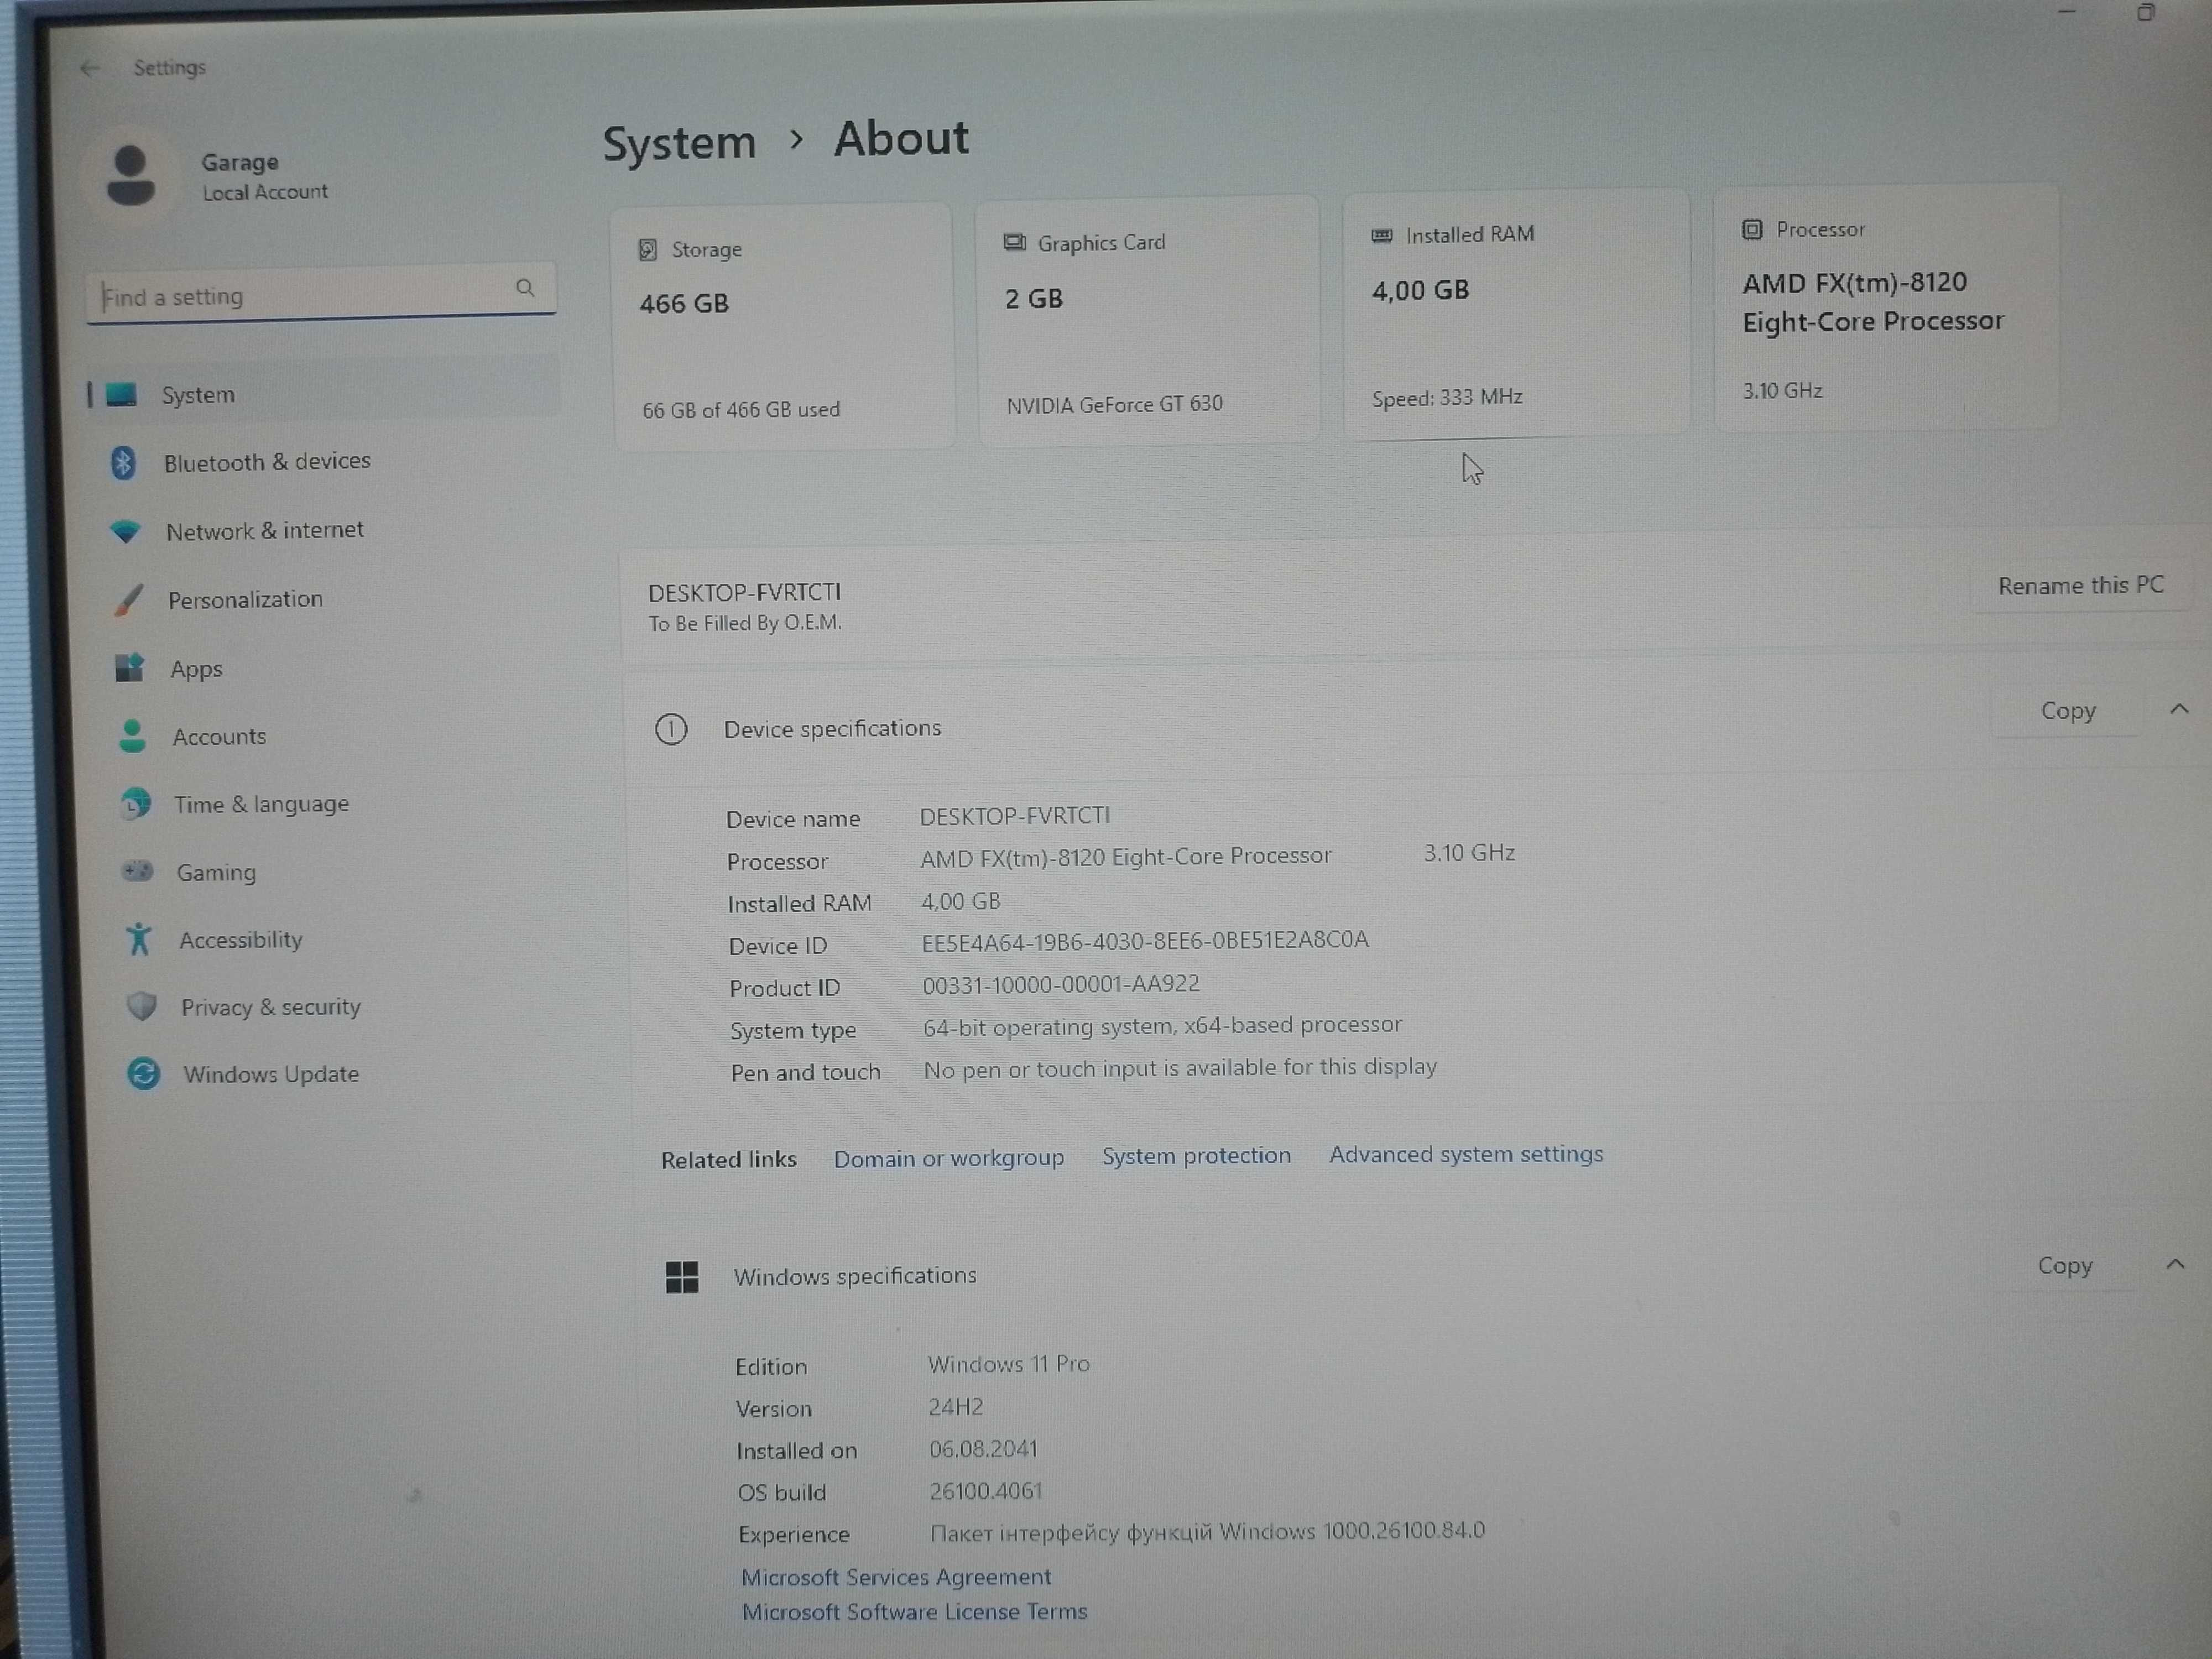Click System in the breadcrumb
Screen dimensions: 2212x1659
679,143
